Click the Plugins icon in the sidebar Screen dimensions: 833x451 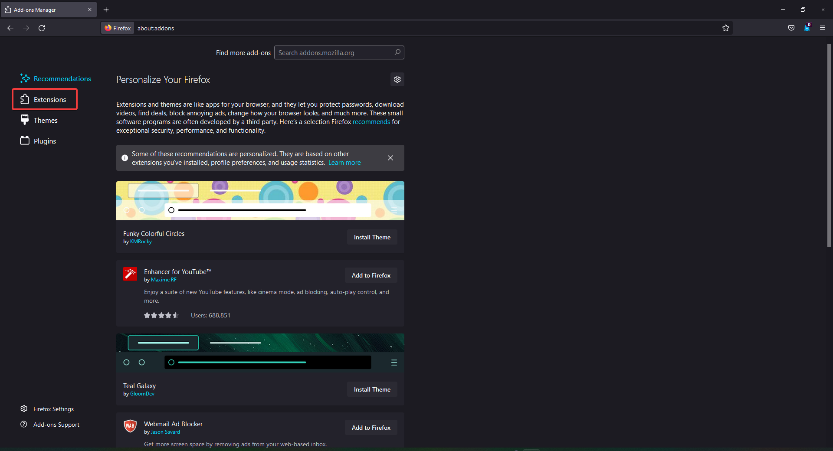(x=25, y=141)
